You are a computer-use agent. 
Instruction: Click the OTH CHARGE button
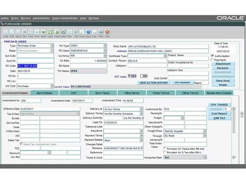[219, 105]
